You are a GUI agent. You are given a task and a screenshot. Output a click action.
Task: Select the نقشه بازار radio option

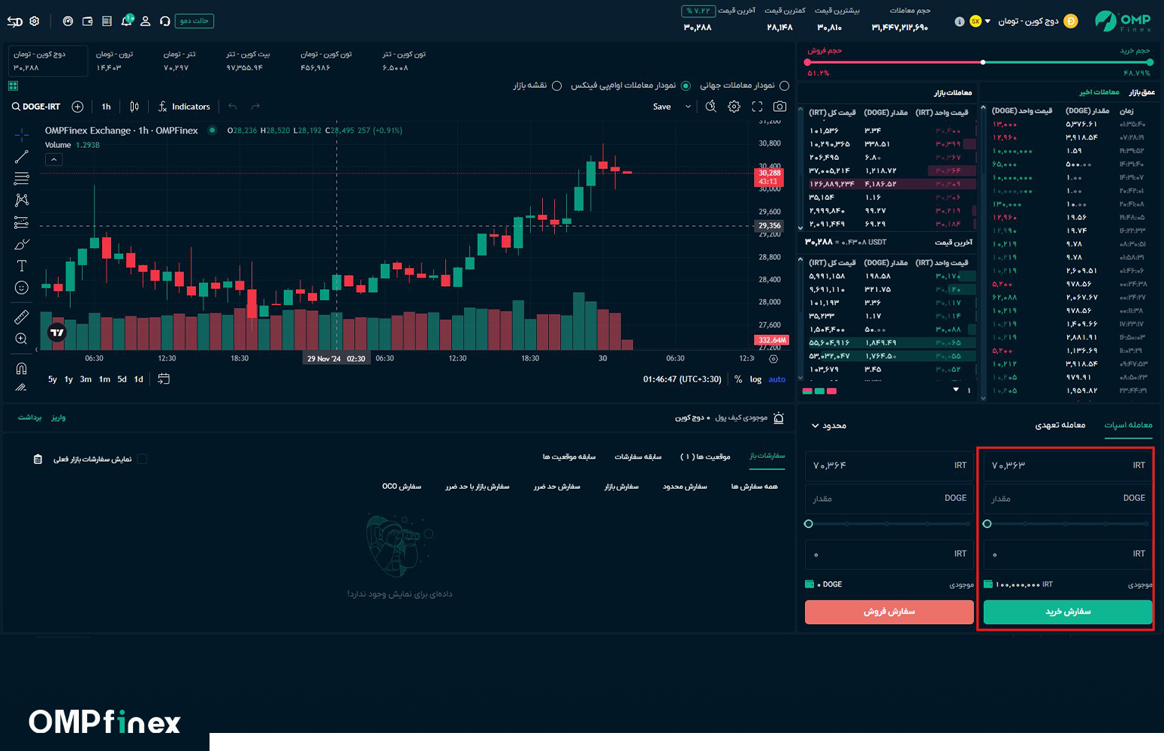tap(556, 86)
